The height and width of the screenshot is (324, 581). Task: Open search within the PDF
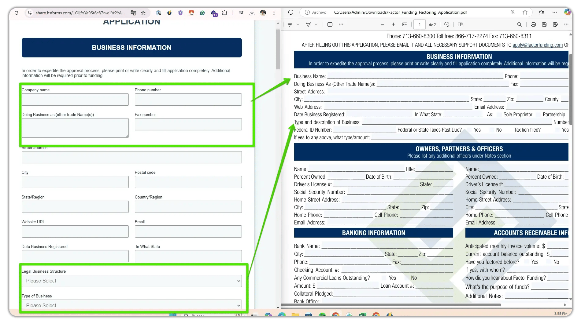pos(519,24)
